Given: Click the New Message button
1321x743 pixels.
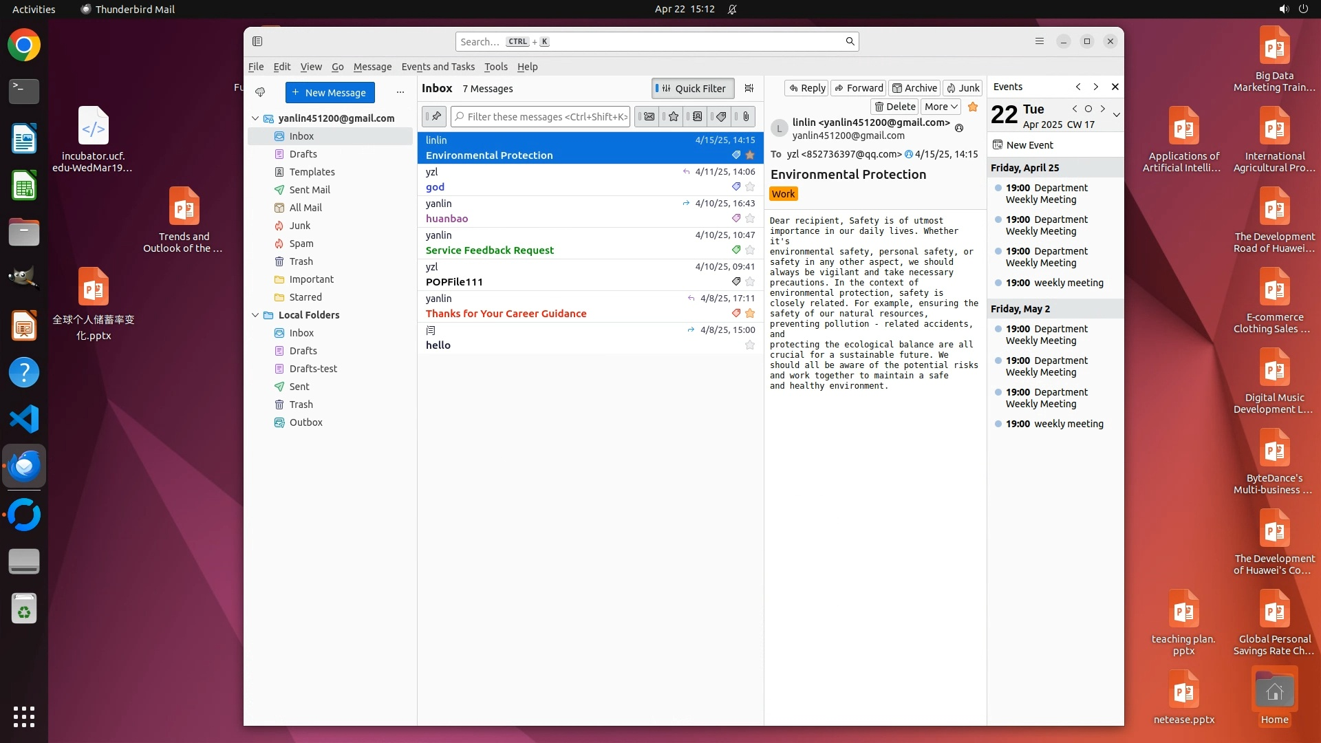Looking at the screenshot, I should pos(330,92).
